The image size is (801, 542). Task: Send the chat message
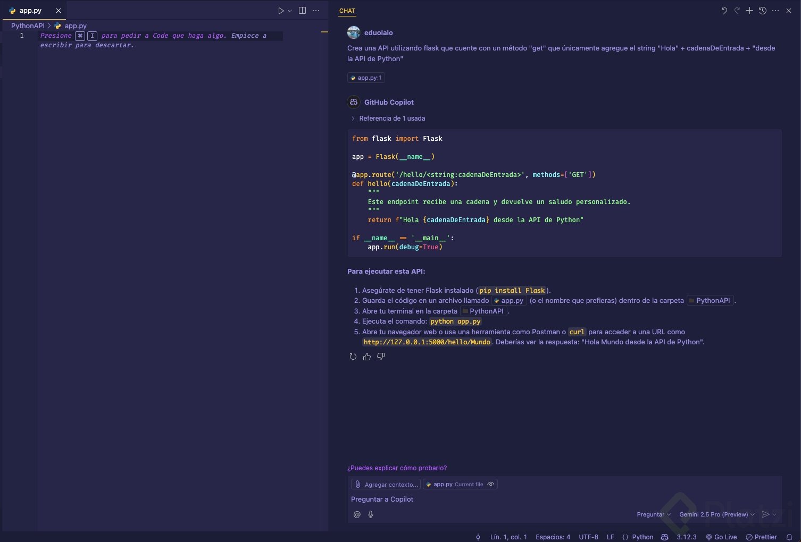765,514
